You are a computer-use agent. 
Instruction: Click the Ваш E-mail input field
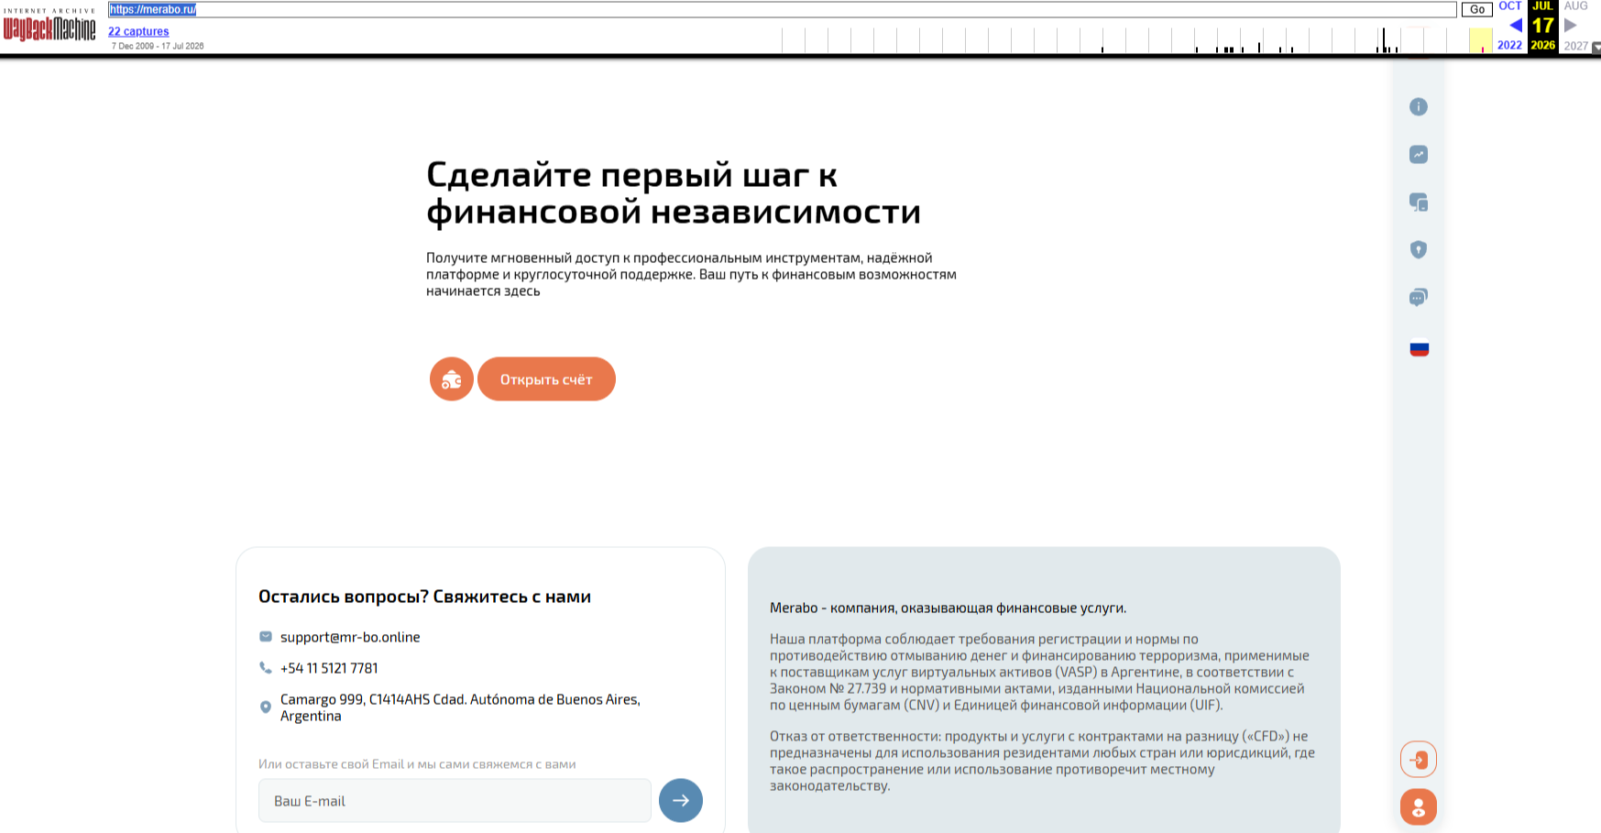click(x=455, y=801)
